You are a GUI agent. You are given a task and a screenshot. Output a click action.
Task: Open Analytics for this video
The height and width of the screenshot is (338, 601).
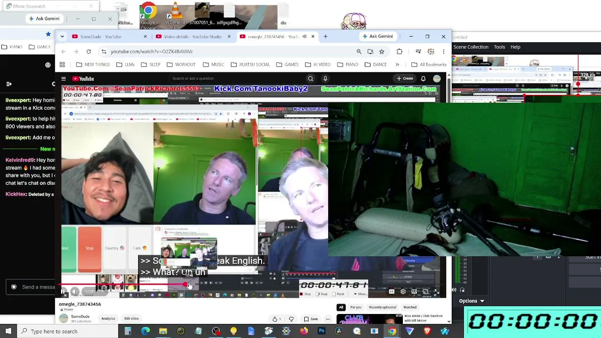(x=108, y=319)
